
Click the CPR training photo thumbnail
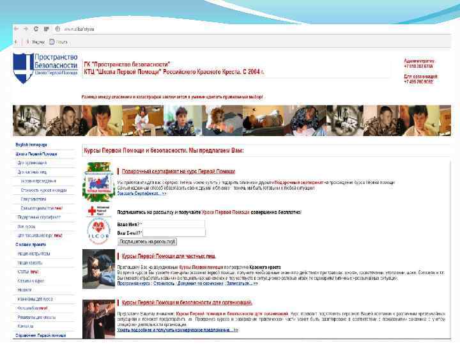98,269
